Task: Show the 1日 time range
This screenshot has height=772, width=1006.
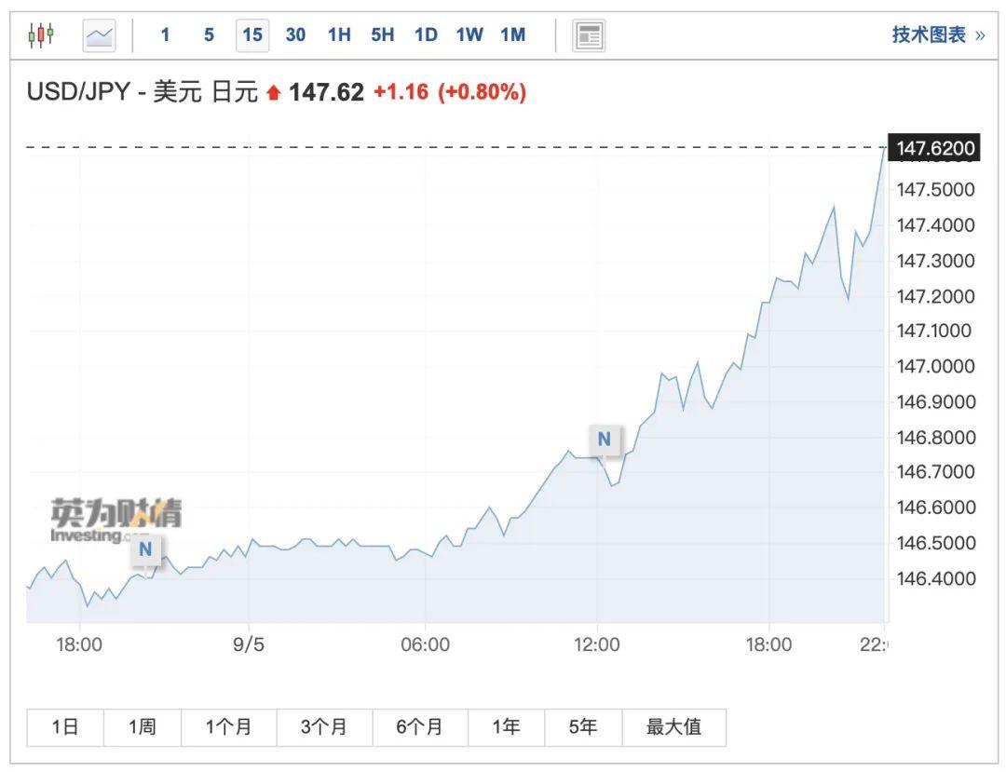Action: (x=65, y=727)
